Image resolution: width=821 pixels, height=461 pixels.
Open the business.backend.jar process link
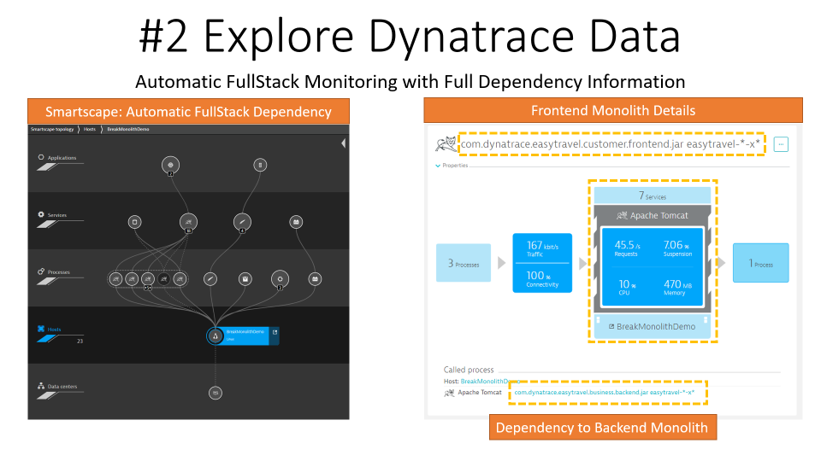605,393
